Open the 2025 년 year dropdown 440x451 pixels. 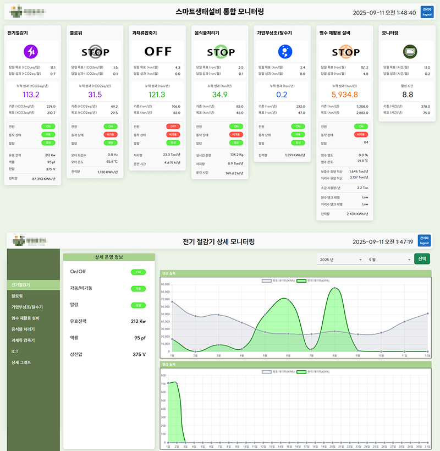[x=340, y=260]
